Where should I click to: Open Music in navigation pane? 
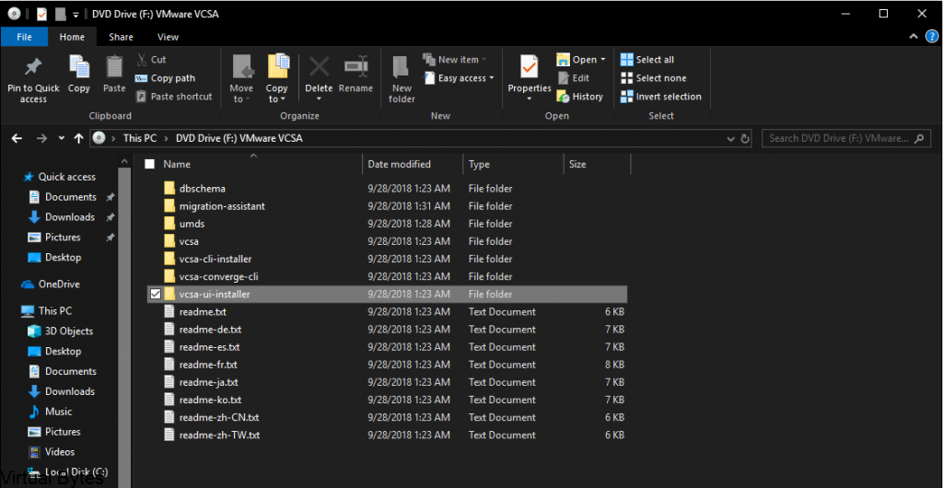(x=51, y=412)
